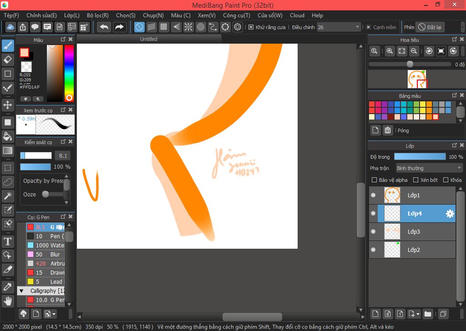This screenshot has width=466, height=331.
Task: Enable circle snap guide
Action: click(x=201, y=27)
